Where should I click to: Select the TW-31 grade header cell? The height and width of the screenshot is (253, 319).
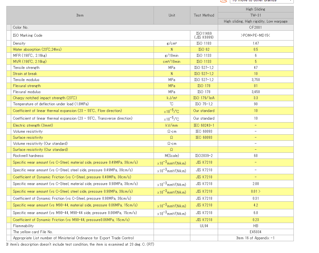[x=255, y=15]
